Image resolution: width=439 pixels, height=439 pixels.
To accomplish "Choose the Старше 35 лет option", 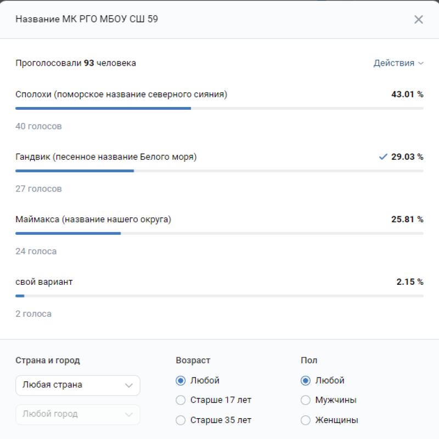I will 181,420.
